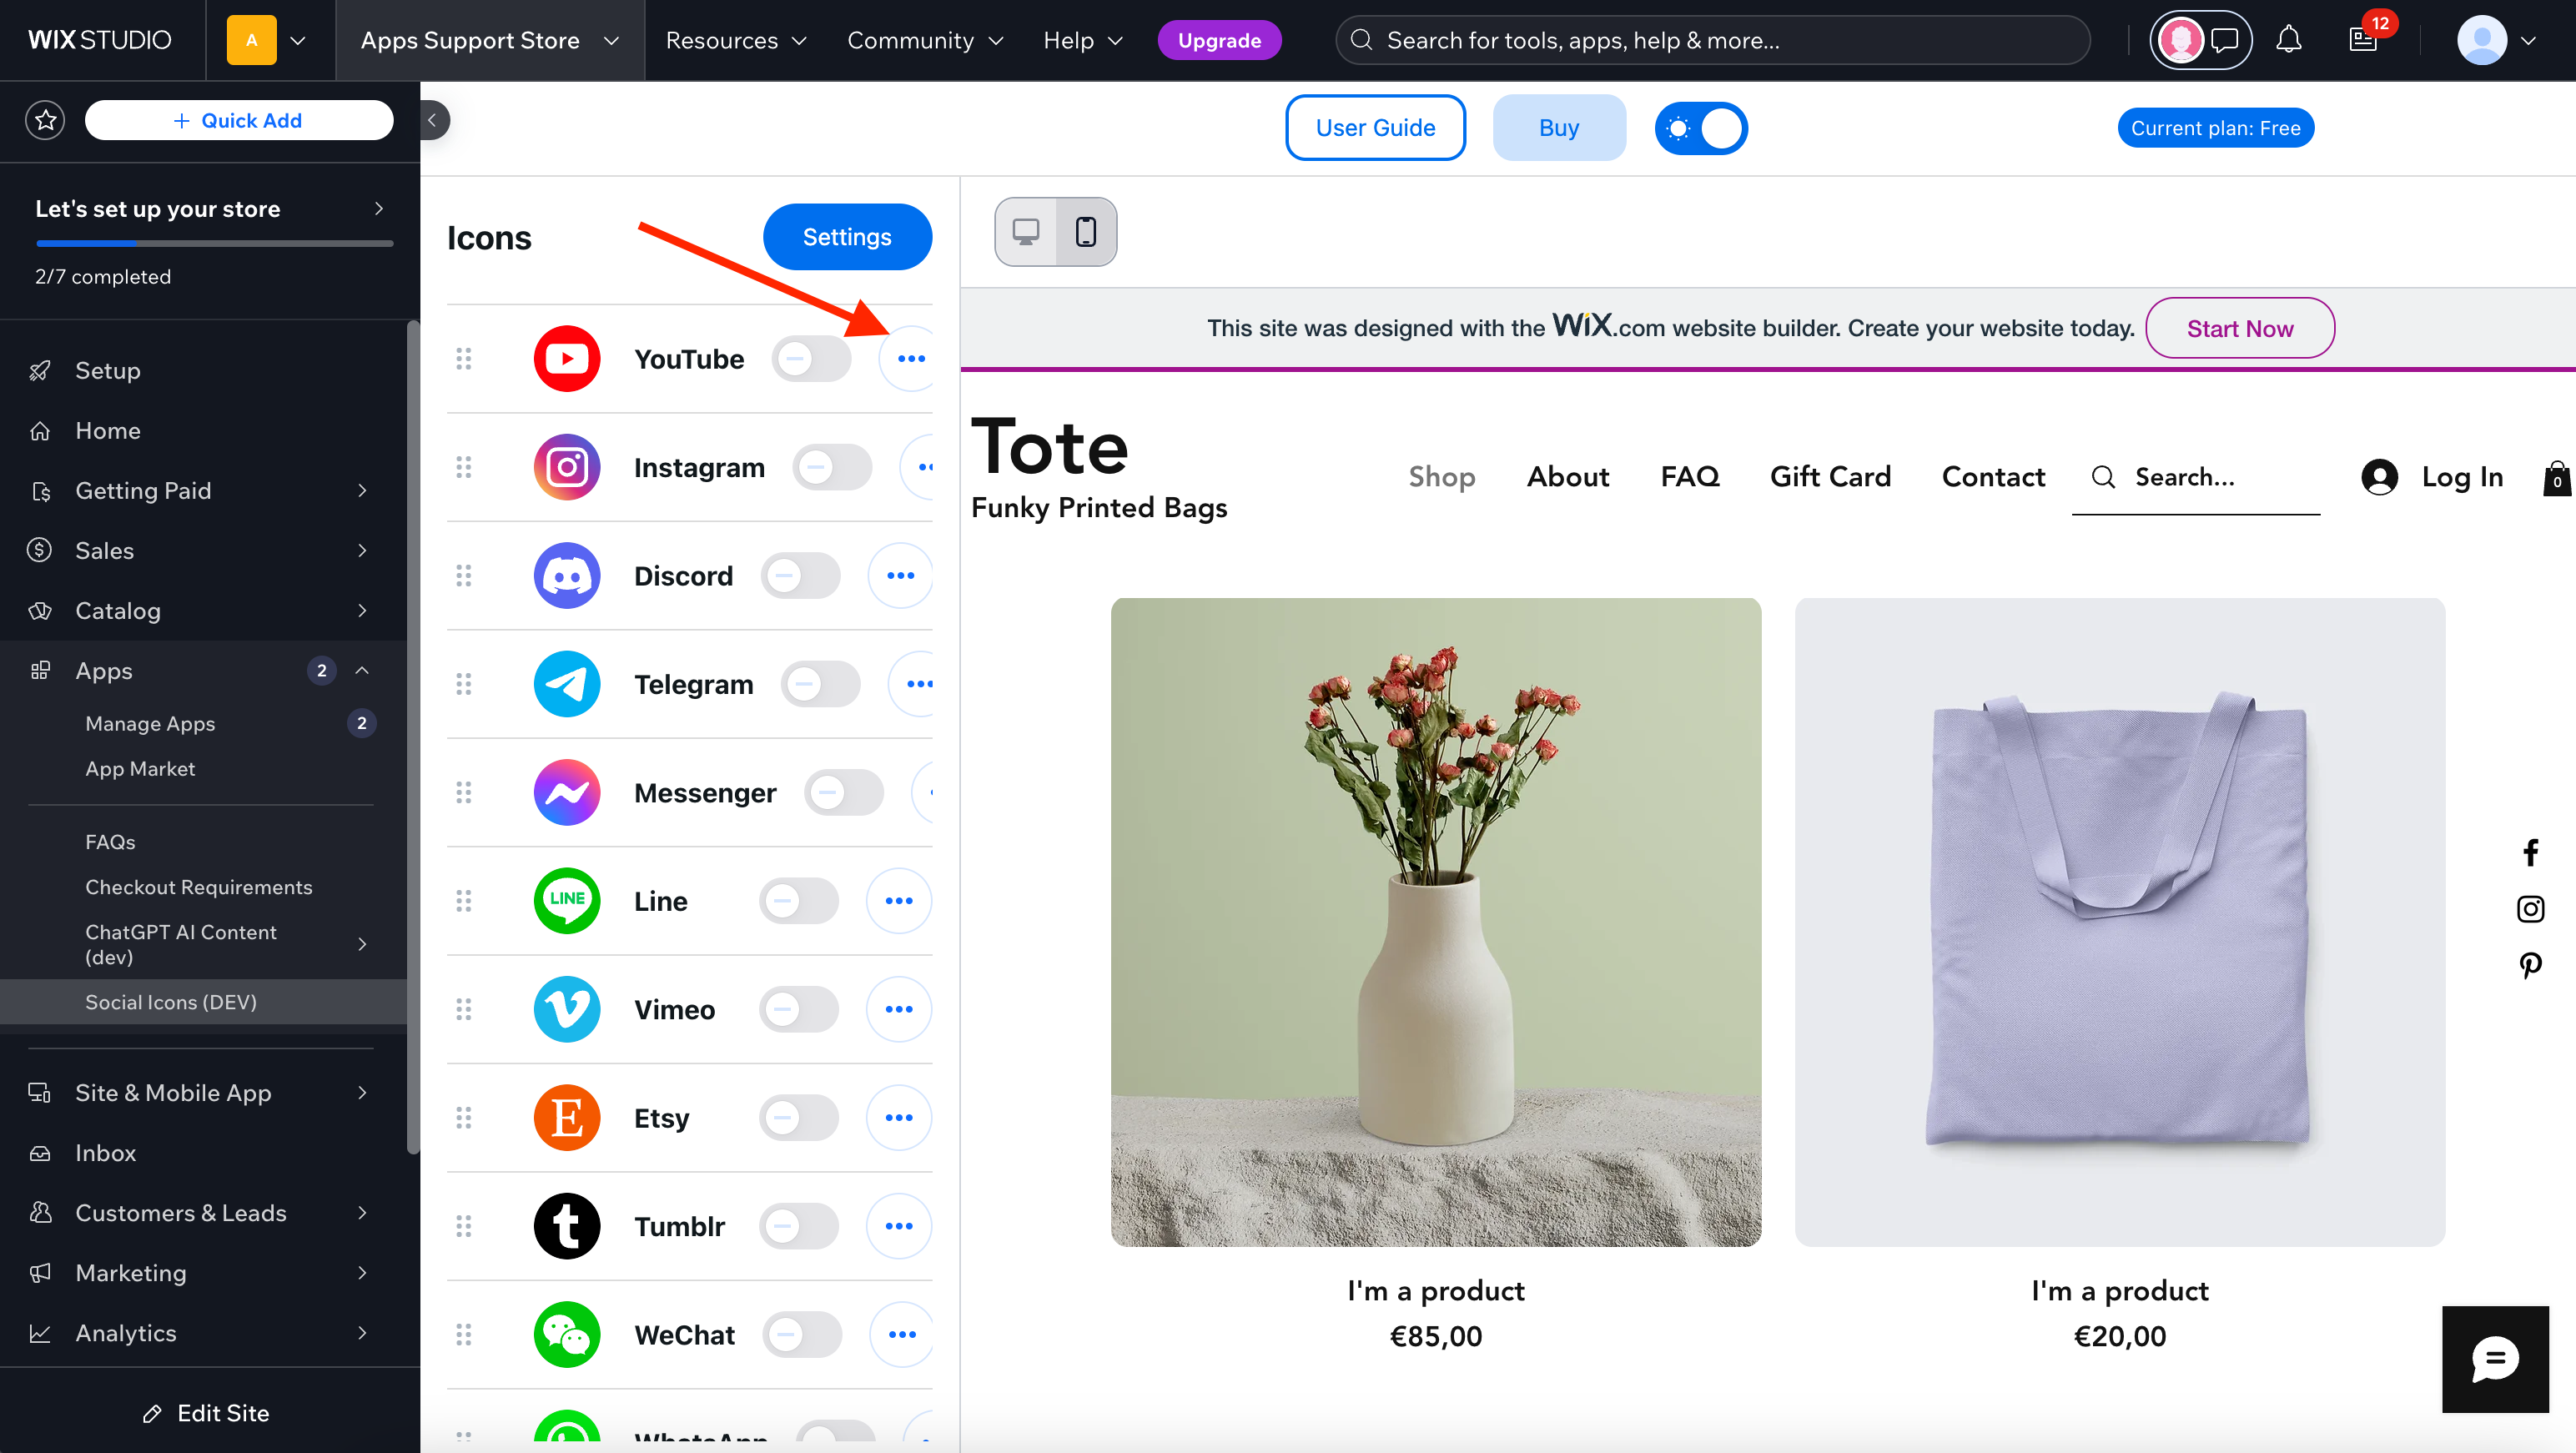Collapse the sidebar with arrow button
The image size is (2576, 1453).
coord(434,121)
